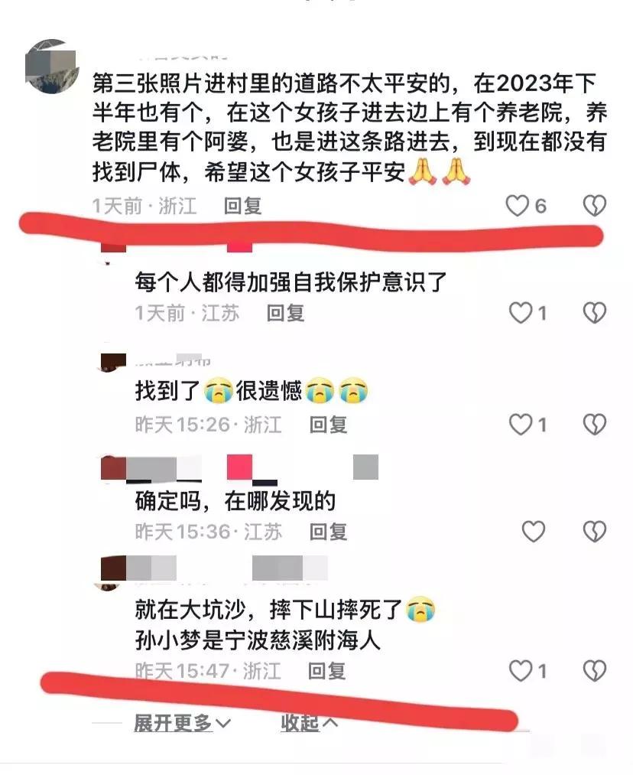
Task: Reply to the 1天前 江苏 comment
Action: (285, 313)
